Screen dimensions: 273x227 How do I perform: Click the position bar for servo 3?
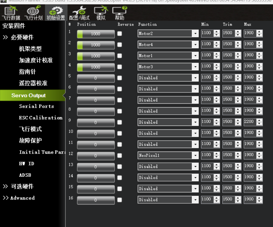click(x=96, y=56)
